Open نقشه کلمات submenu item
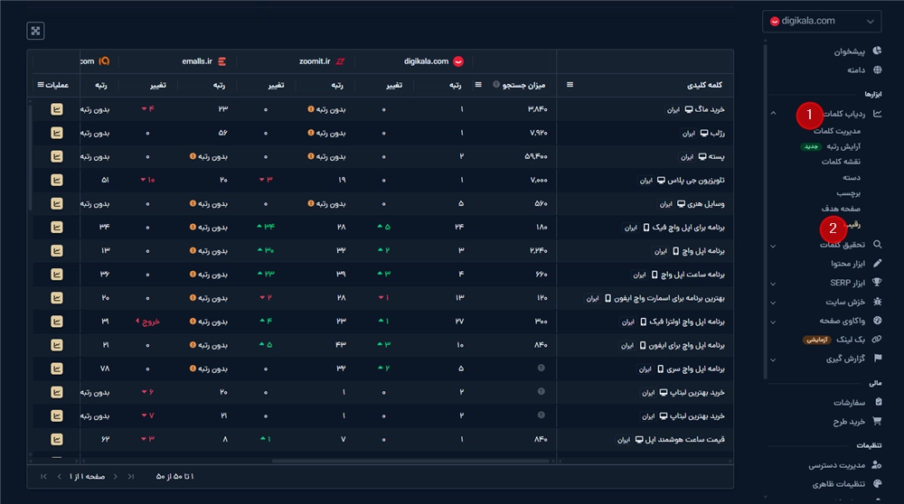Screen dimensions: 904x504 coord(841,162)
